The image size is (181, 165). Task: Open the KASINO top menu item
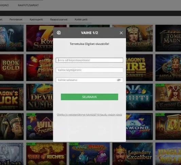4,5
